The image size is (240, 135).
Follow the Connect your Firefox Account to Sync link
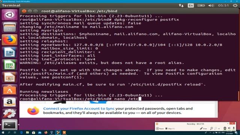point(79,108)
